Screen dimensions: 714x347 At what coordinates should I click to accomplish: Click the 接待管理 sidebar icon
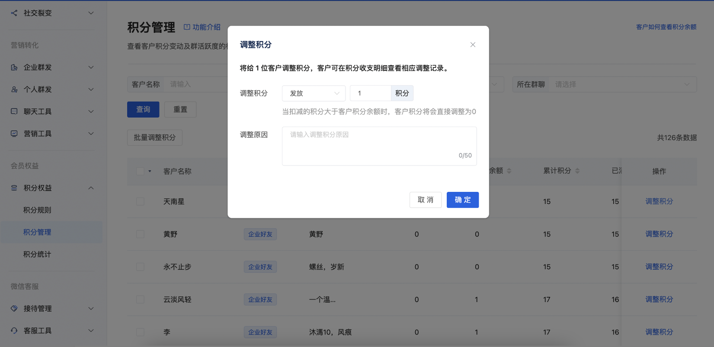(x=14, y=309)
